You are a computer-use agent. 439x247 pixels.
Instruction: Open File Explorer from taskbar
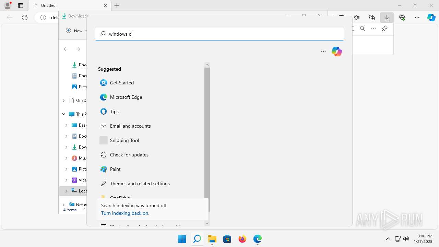(212, 239)
